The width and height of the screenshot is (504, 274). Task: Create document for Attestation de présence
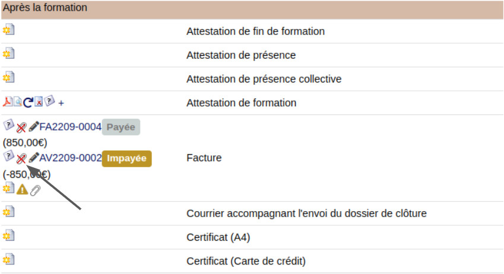tap(8, 54)
